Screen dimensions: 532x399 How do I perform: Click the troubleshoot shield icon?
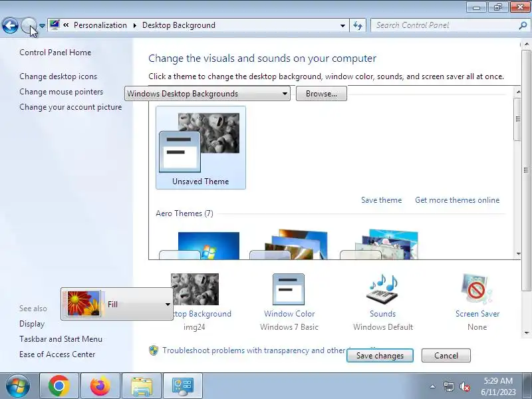coord(154,350)
